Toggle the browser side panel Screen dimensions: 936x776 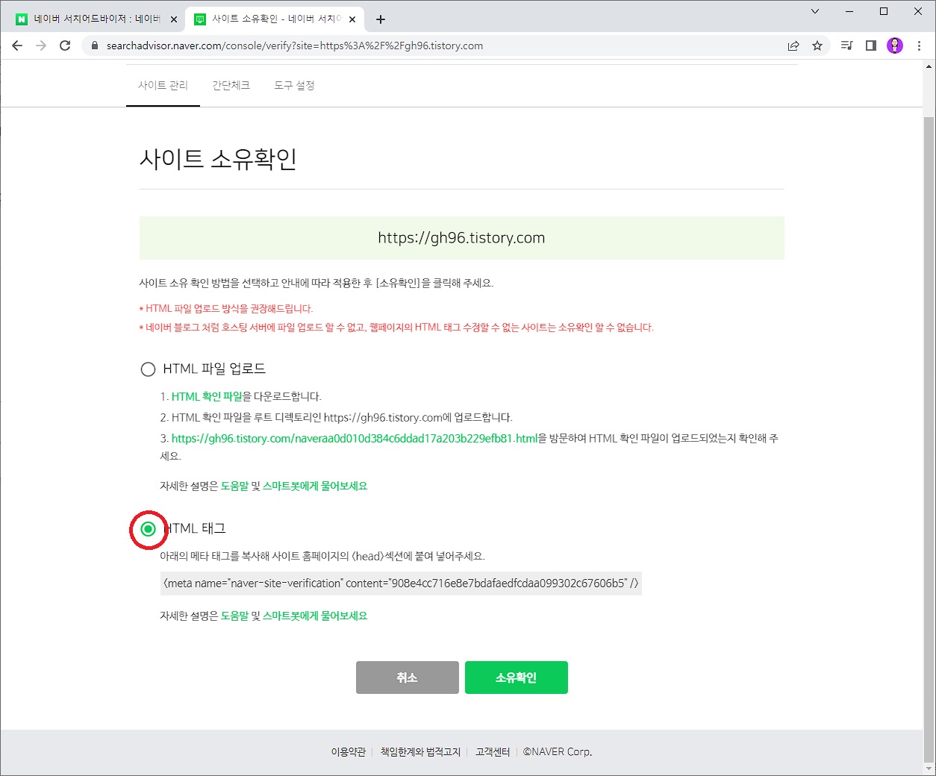coord(870,46)
